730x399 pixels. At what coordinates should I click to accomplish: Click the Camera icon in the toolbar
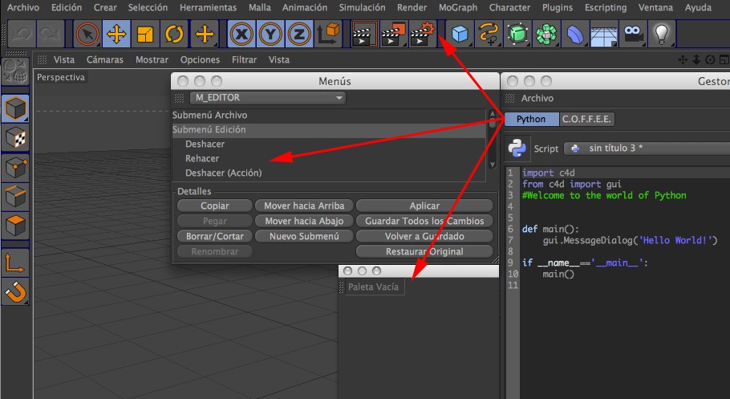(634, 35)
